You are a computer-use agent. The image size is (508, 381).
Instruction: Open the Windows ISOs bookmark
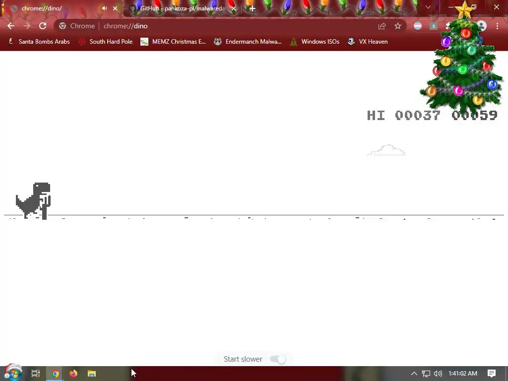coord(315,42)
